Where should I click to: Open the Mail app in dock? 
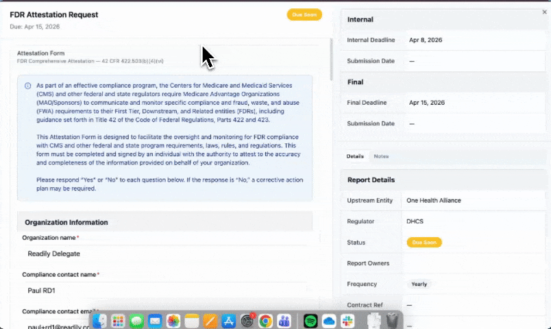(x=155, y=321)
